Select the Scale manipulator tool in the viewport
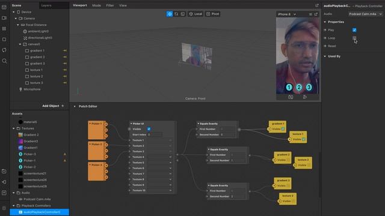The width and height of the screenshot is (385, 216). [x=183, y=14]
